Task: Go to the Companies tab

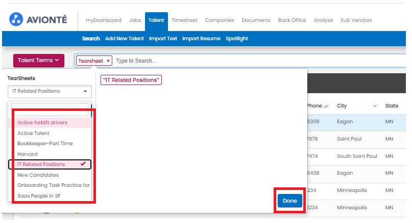Action: coord(220,20)
